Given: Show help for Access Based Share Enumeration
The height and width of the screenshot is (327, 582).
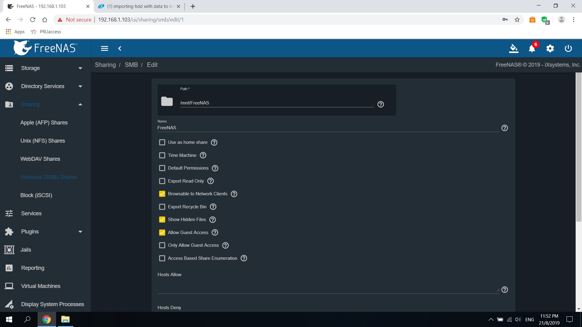Looking at the screenshot, I should point(244,258).
